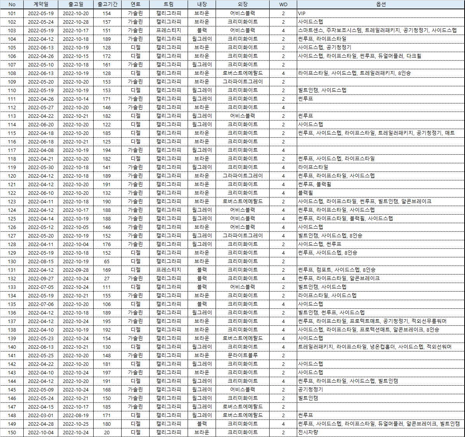Click delivery period 192 in row 138
Screen dimensions: 465x437
107,330
